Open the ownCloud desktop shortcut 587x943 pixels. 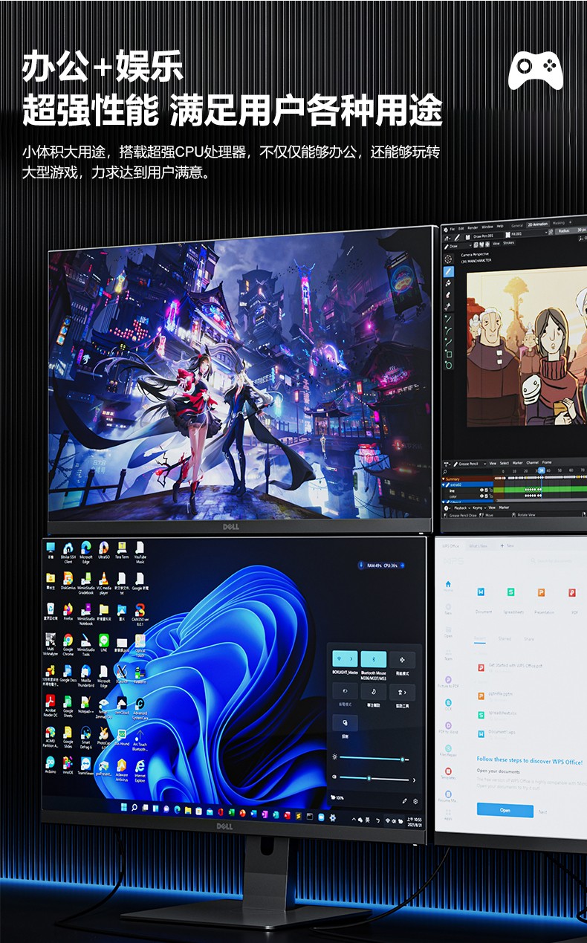(122, 704)
